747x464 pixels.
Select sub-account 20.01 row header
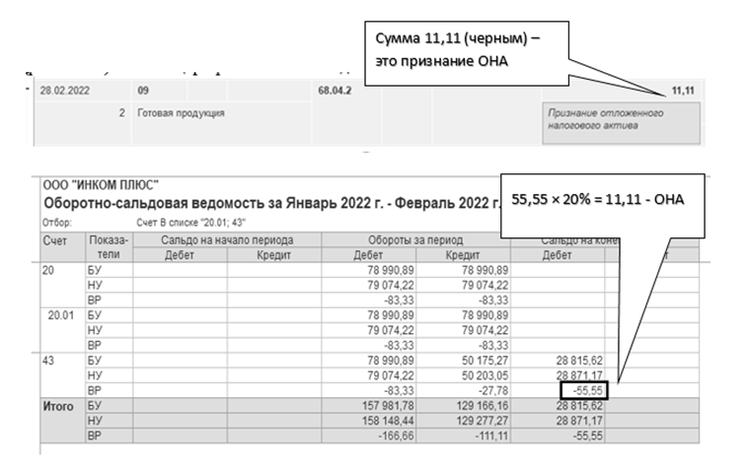(60, 315)
